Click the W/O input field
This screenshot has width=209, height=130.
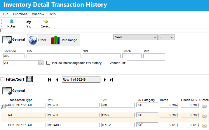click(154, 56)
